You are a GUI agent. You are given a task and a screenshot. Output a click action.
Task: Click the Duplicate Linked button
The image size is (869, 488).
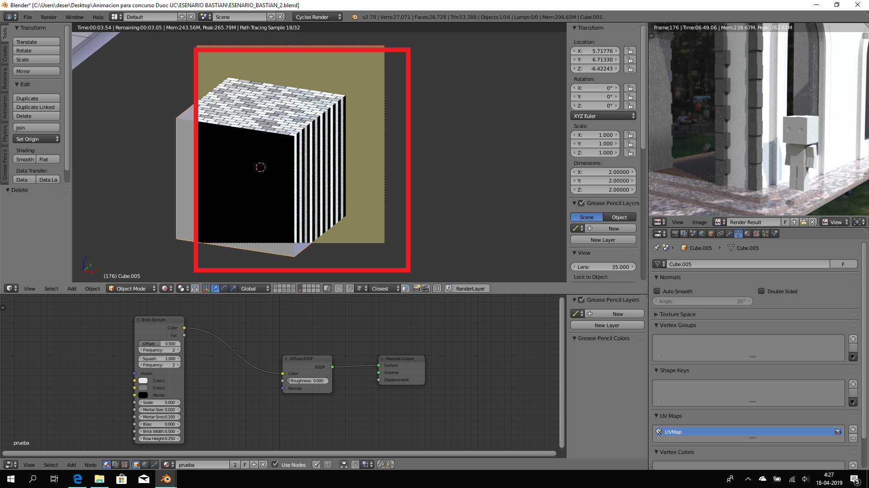click(36, 107)
